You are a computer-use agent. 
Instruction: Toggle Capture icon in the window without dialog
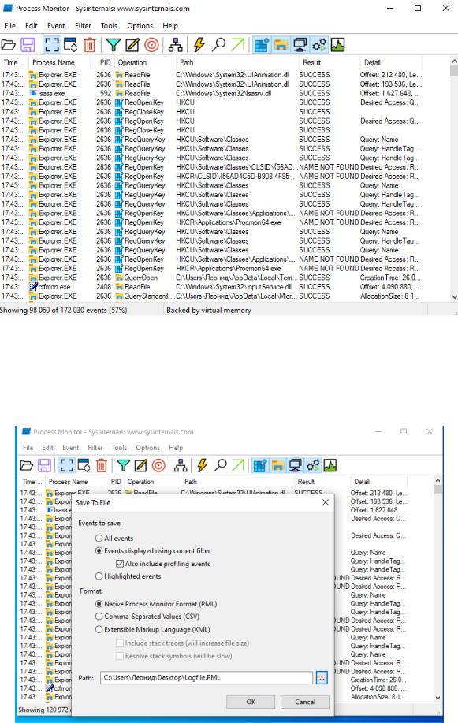pos(52,45)
